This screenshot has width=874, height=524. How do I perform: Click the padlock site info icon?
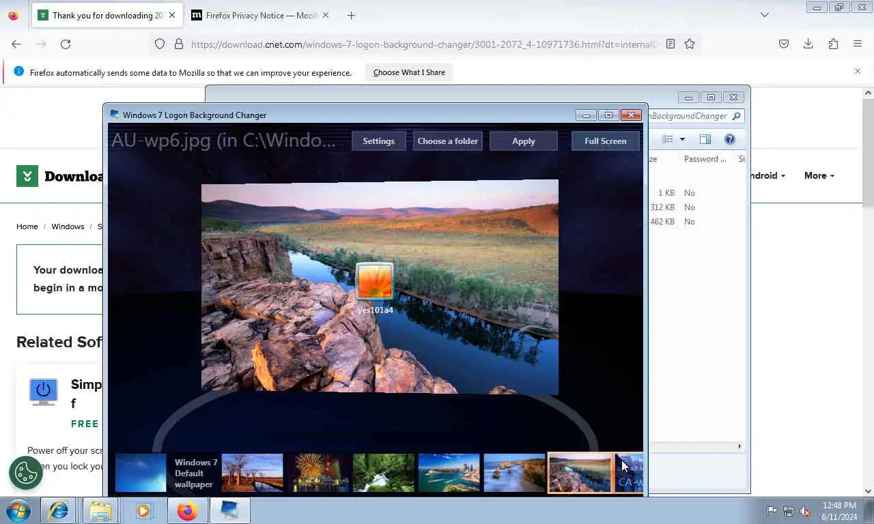point(179,44)
